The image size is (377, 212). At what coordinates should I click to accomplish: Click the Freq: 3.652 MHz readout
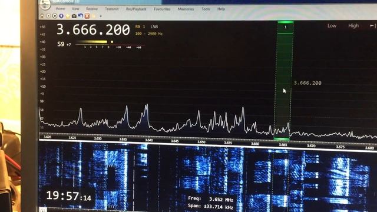[211, 199]
